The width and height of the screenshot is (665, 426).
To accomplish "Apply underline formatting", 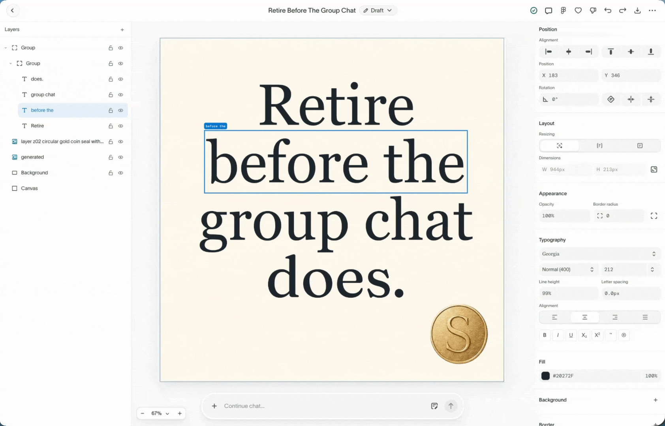I will click(x=571, y=335).
